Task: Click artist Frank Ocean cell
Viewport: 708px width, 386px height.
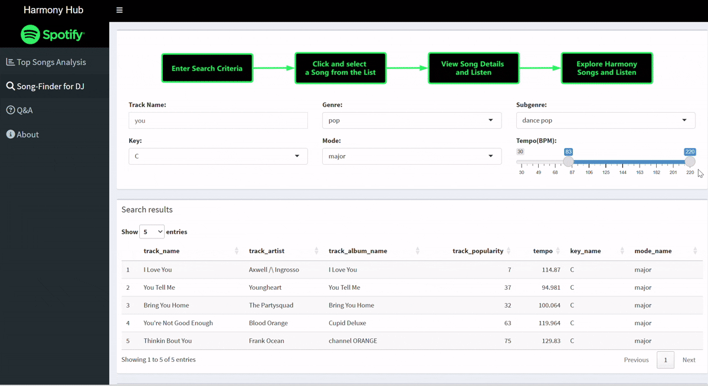Action: pos(267,341)
